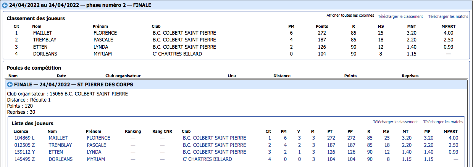Screen dimensions: 473x167
Task: Open licence 012505 Z
Action: tap(24, 145)
